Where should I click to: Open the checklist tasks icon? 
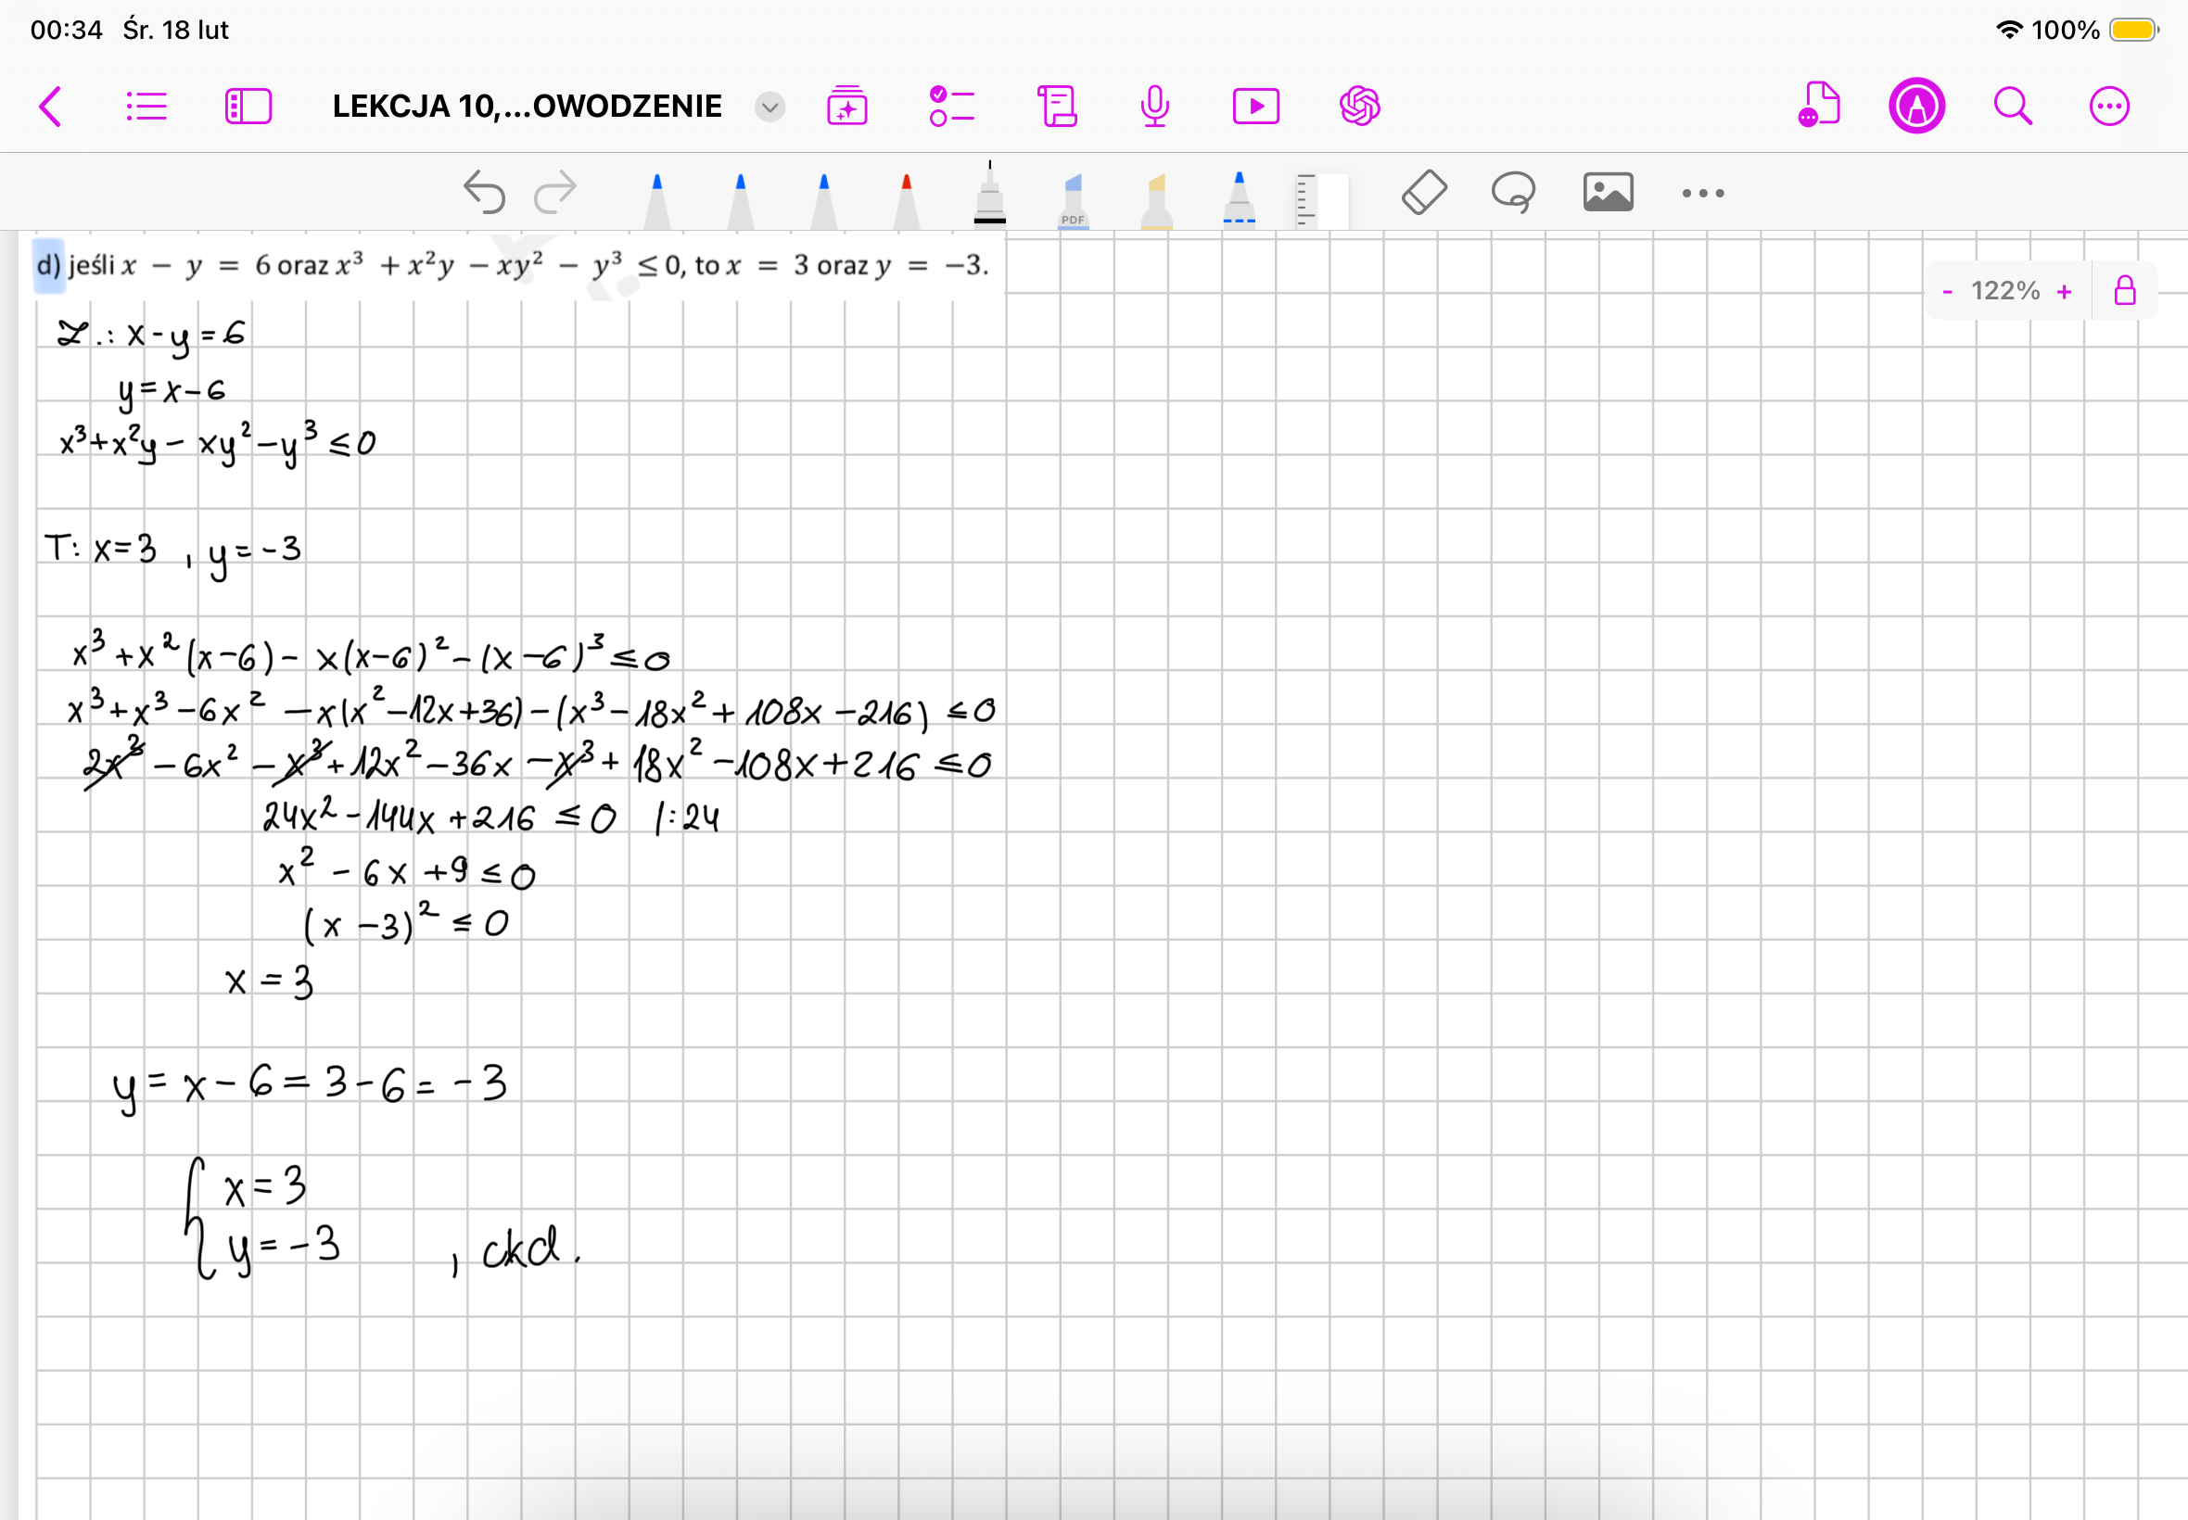(x=951, y=106)
